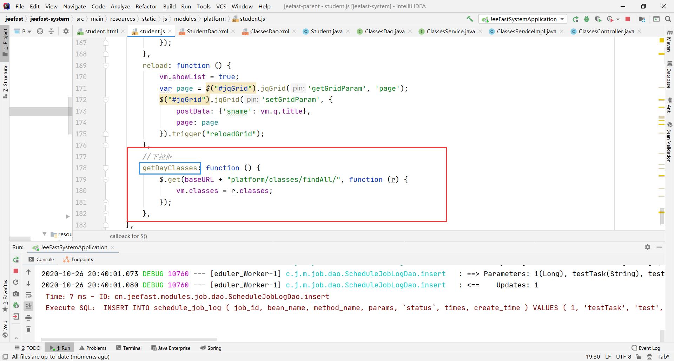The image size is (674, 361).
Task: Expand more Run panel actions chevrons
Action: (x=16, y=338)
